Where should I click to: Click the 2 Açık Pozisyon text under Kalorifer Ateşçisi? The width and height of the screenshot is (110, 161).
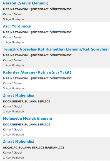13,88
